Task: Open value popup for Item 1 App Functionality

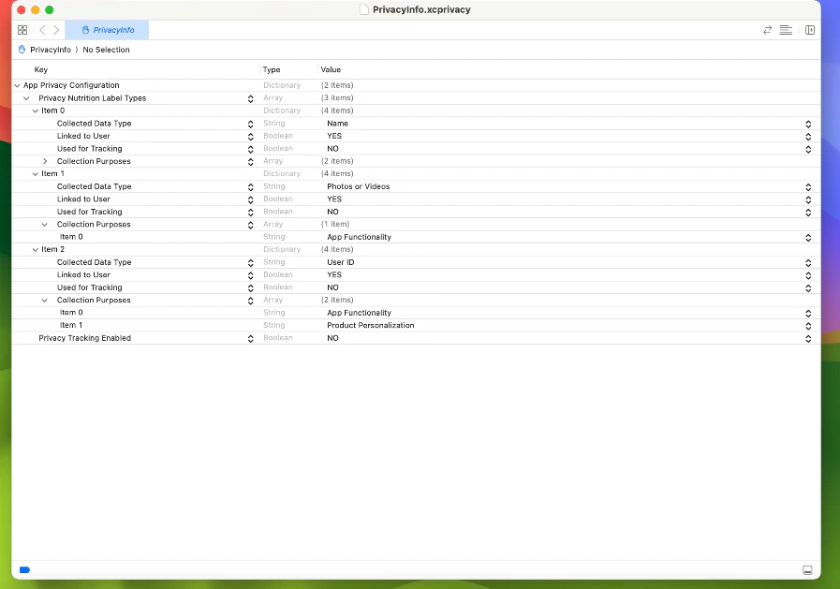Action: (808, 237)
